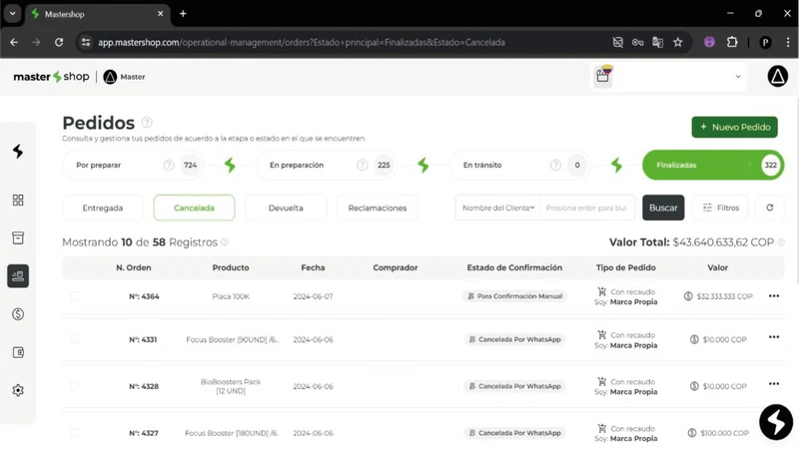Click the page vertical scrollbar
Screen dimensions: 799x449
(796, 189)
